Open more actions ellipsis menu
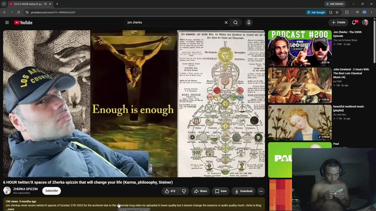The width and height of the screenshot is (376, 211). tap(261, 191)
